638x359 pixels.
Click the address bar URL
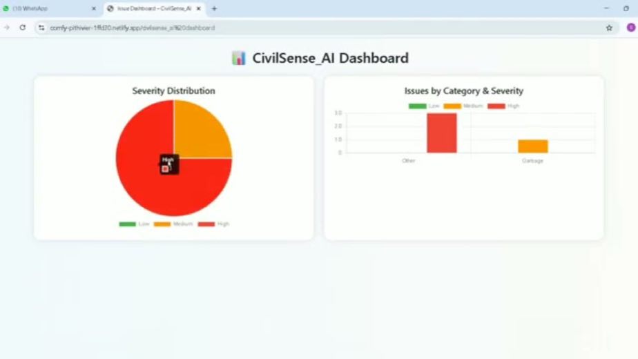click(133, 28)
